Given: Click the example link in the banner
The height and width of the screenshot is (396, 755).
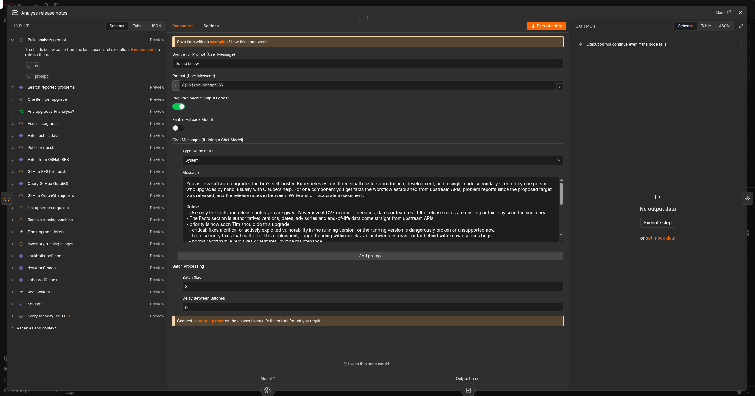Looking at the screenshot, I should pos(217,42).
